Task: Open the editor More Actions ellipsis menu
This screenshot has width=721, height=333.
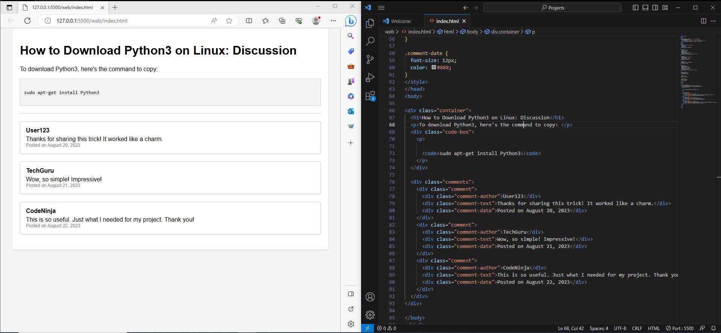Action: coord(713,21)
